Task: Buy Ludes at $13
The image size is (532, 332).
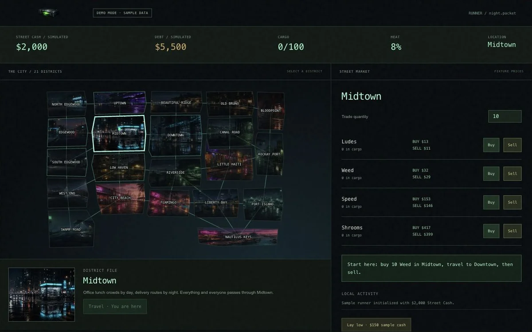Action: 491,145
